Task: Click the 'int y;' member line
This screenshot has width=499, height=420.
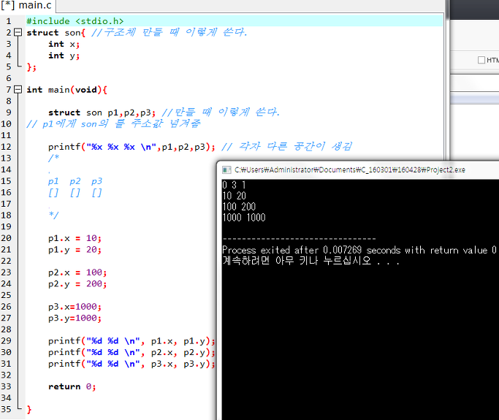Action: pos(64,56)
